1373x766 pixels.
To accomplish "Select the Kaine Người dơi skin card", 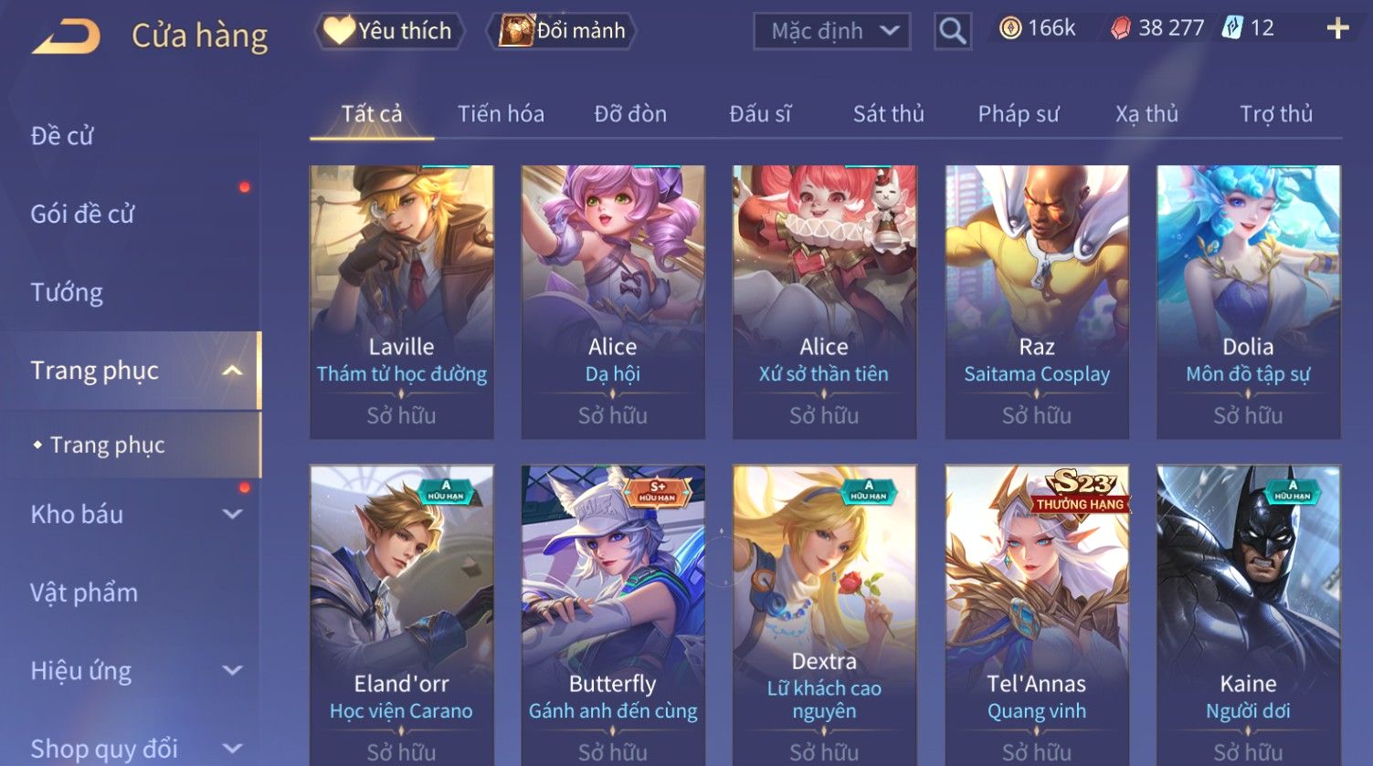I will click(1248, 615).
